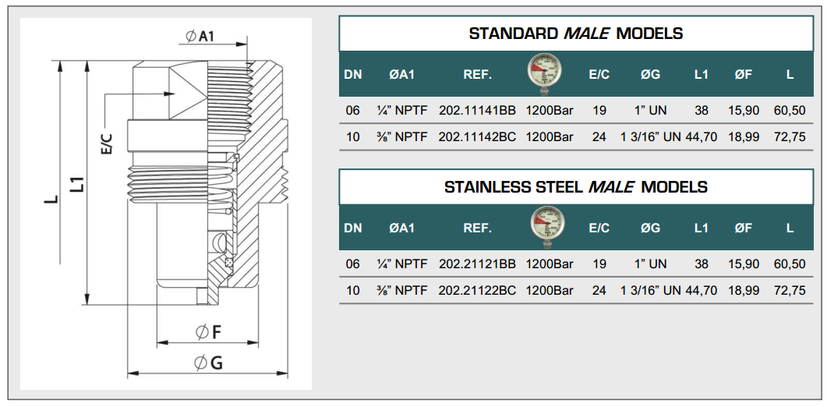Open reference 202.11141BB
827x407 pixels.
coord(477,111)
